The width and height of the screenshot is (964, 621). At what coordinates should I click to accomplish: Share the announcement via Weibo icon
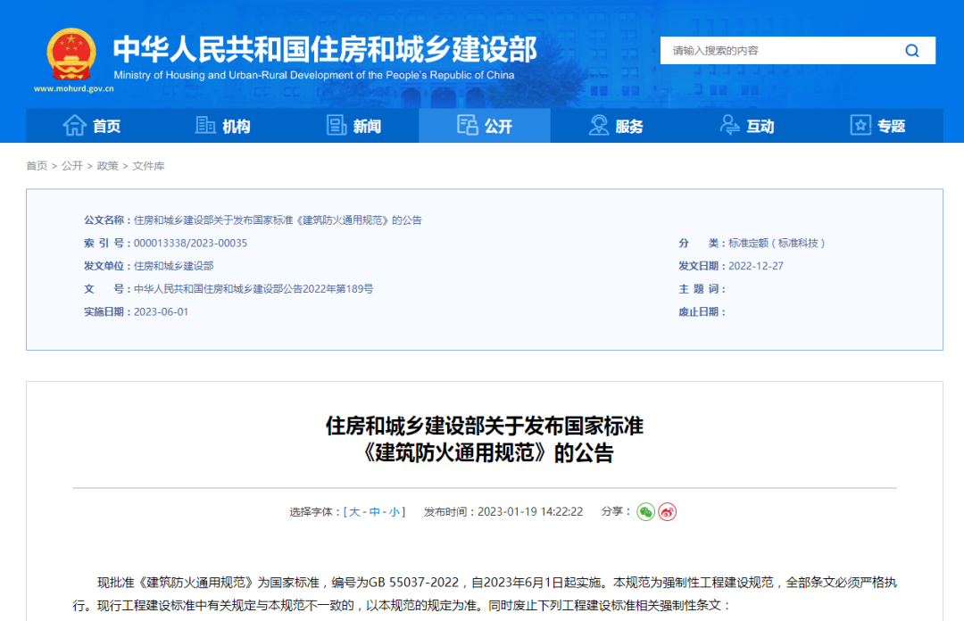point(665,512)
